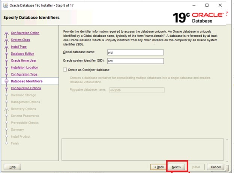Open installer Help
234x173 pixels.
[x=12, y=167]
